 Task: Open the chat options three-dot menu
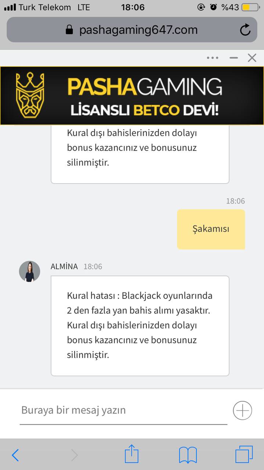pyautogui.click(x=213, y=58)
